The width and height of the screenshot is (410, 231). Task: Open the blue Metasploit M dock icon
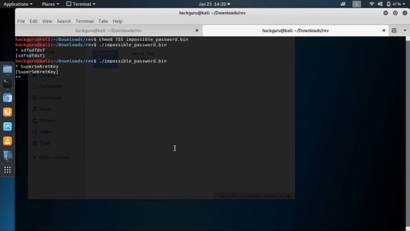pos(7,126)
